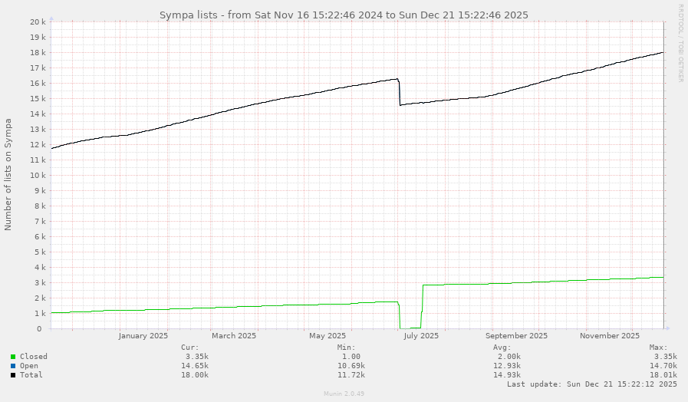Click the 'Max:' column header
Screen dimensions: 688x402
point(657,347)
